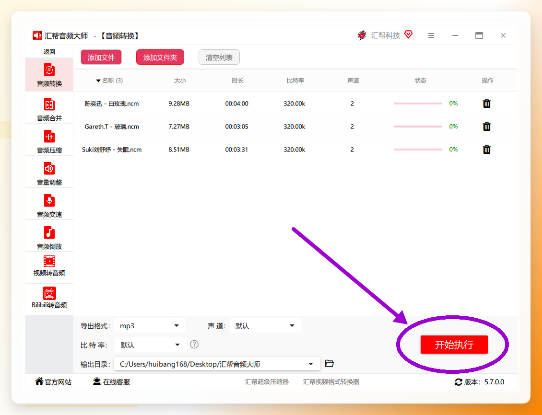Click the 开始执行 button

pos(454,345)
